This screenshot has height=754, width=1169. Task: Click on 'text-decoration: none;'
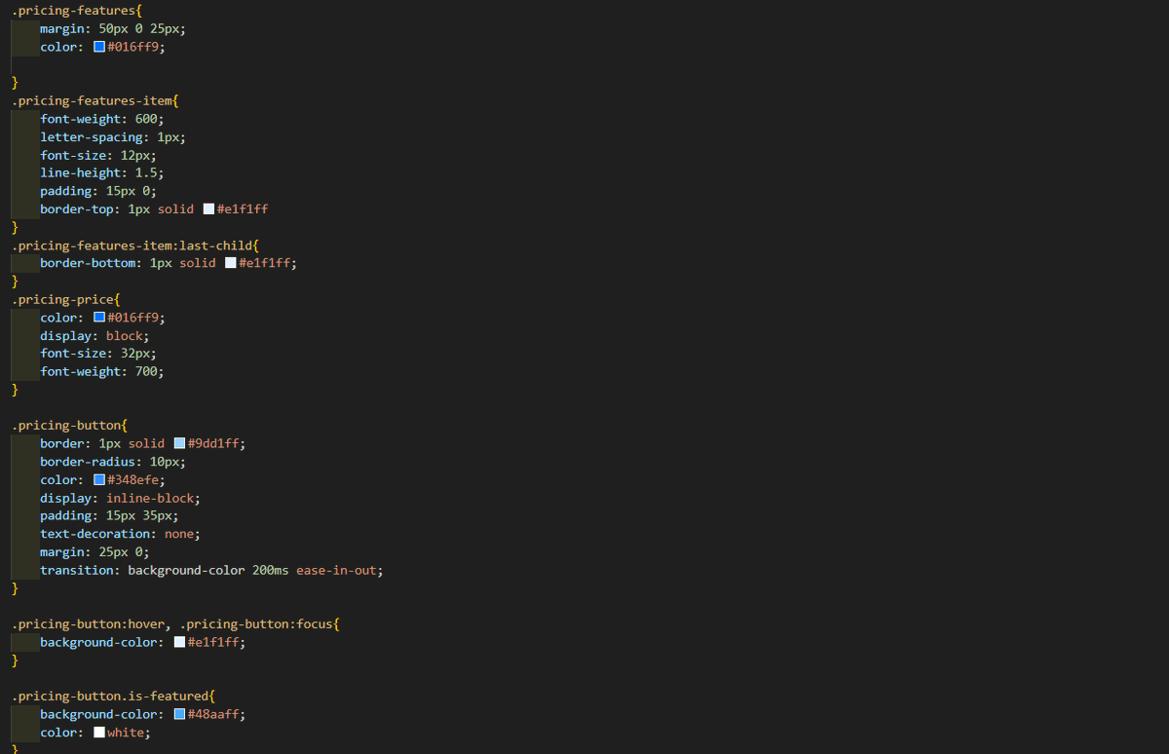[120, 534]
